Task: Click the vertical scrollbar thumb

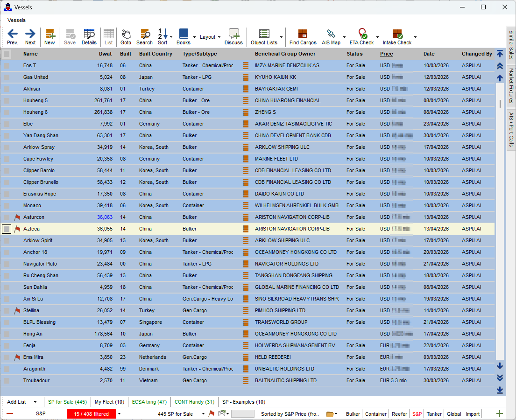Action: 500,104
